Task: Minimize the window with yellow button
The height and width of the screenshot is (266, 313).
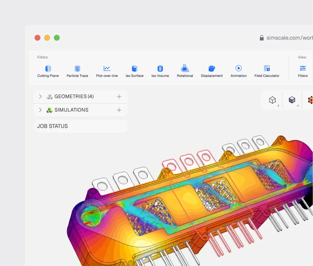Action: pyautogui.click(x=47, y=38)
